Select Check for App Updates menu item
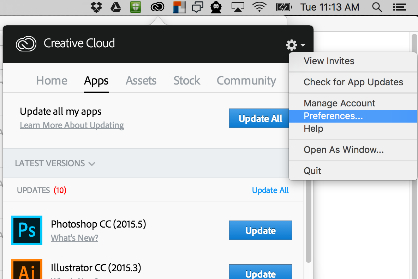 tap(353, 82)
